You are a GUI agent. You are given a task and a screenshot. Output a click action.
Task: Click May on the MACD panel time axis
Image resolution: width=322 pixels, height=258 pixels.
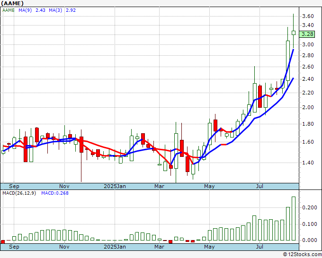pyautogui.click(x=209, y=247)
